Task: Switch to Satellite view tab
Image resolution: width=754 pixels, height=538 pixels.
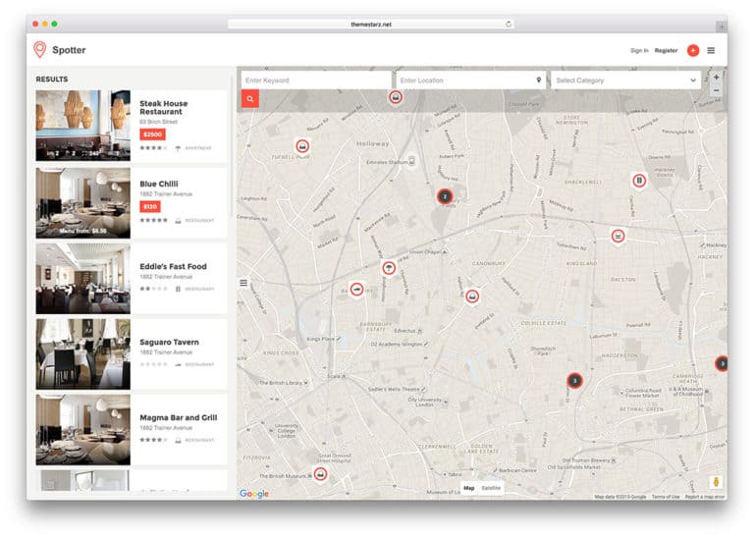Action: 491,488
